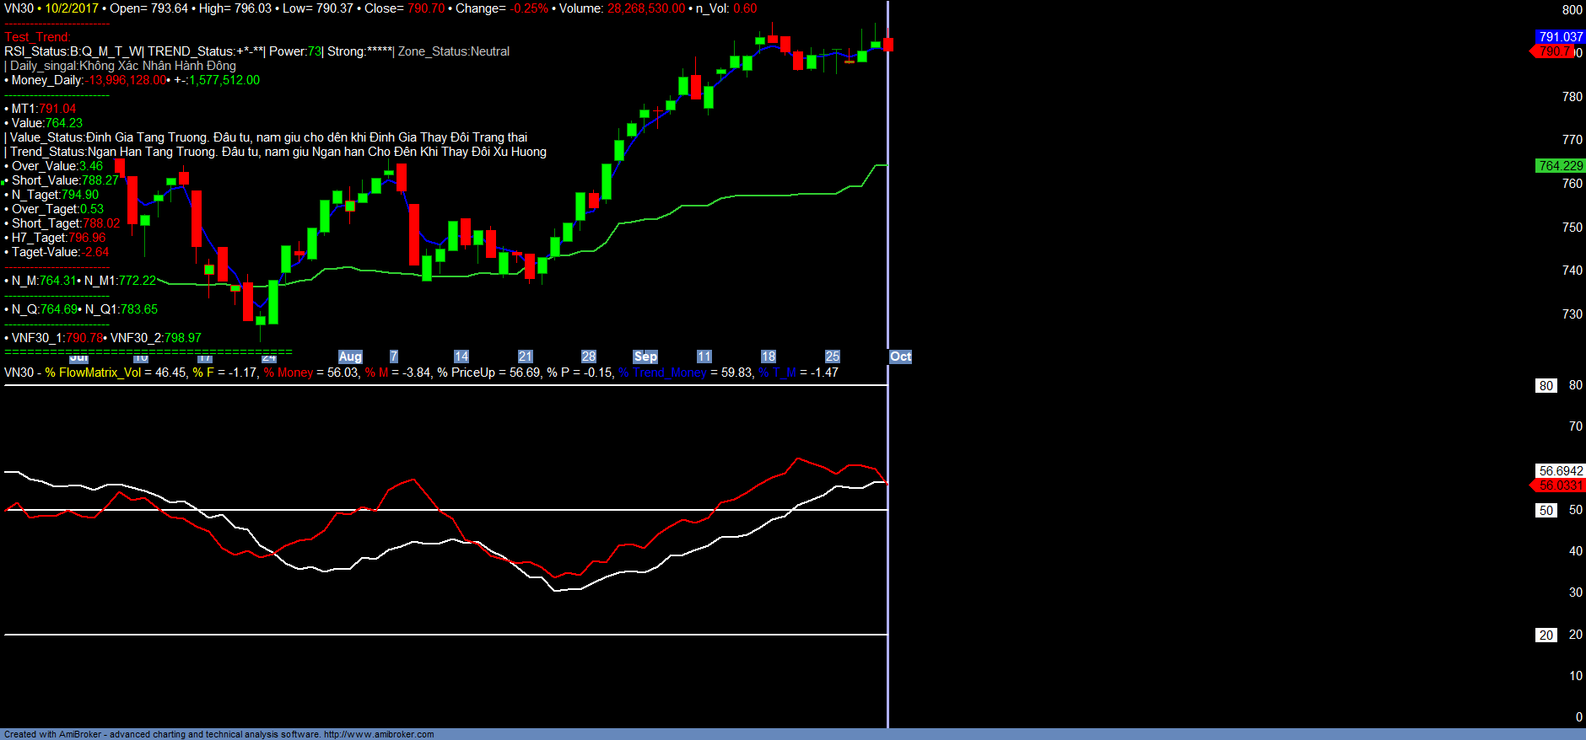Image resolution: width=1586 pixels, height=740 pixels.
Task: Click the boxed 80 level marker
Action: (x=1546, y=386)
